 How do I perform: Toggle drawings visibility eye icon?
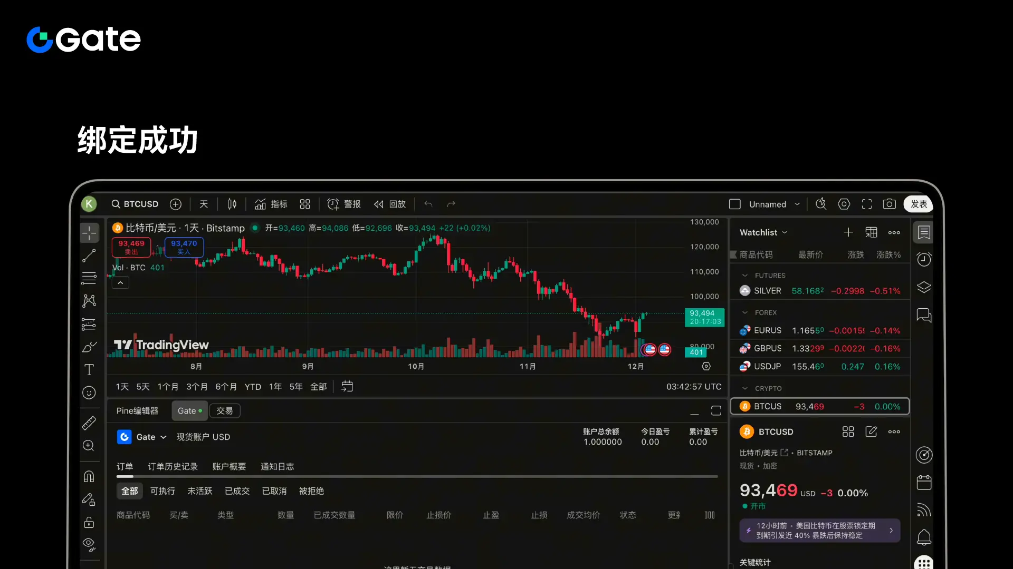(x=89, y=544)
